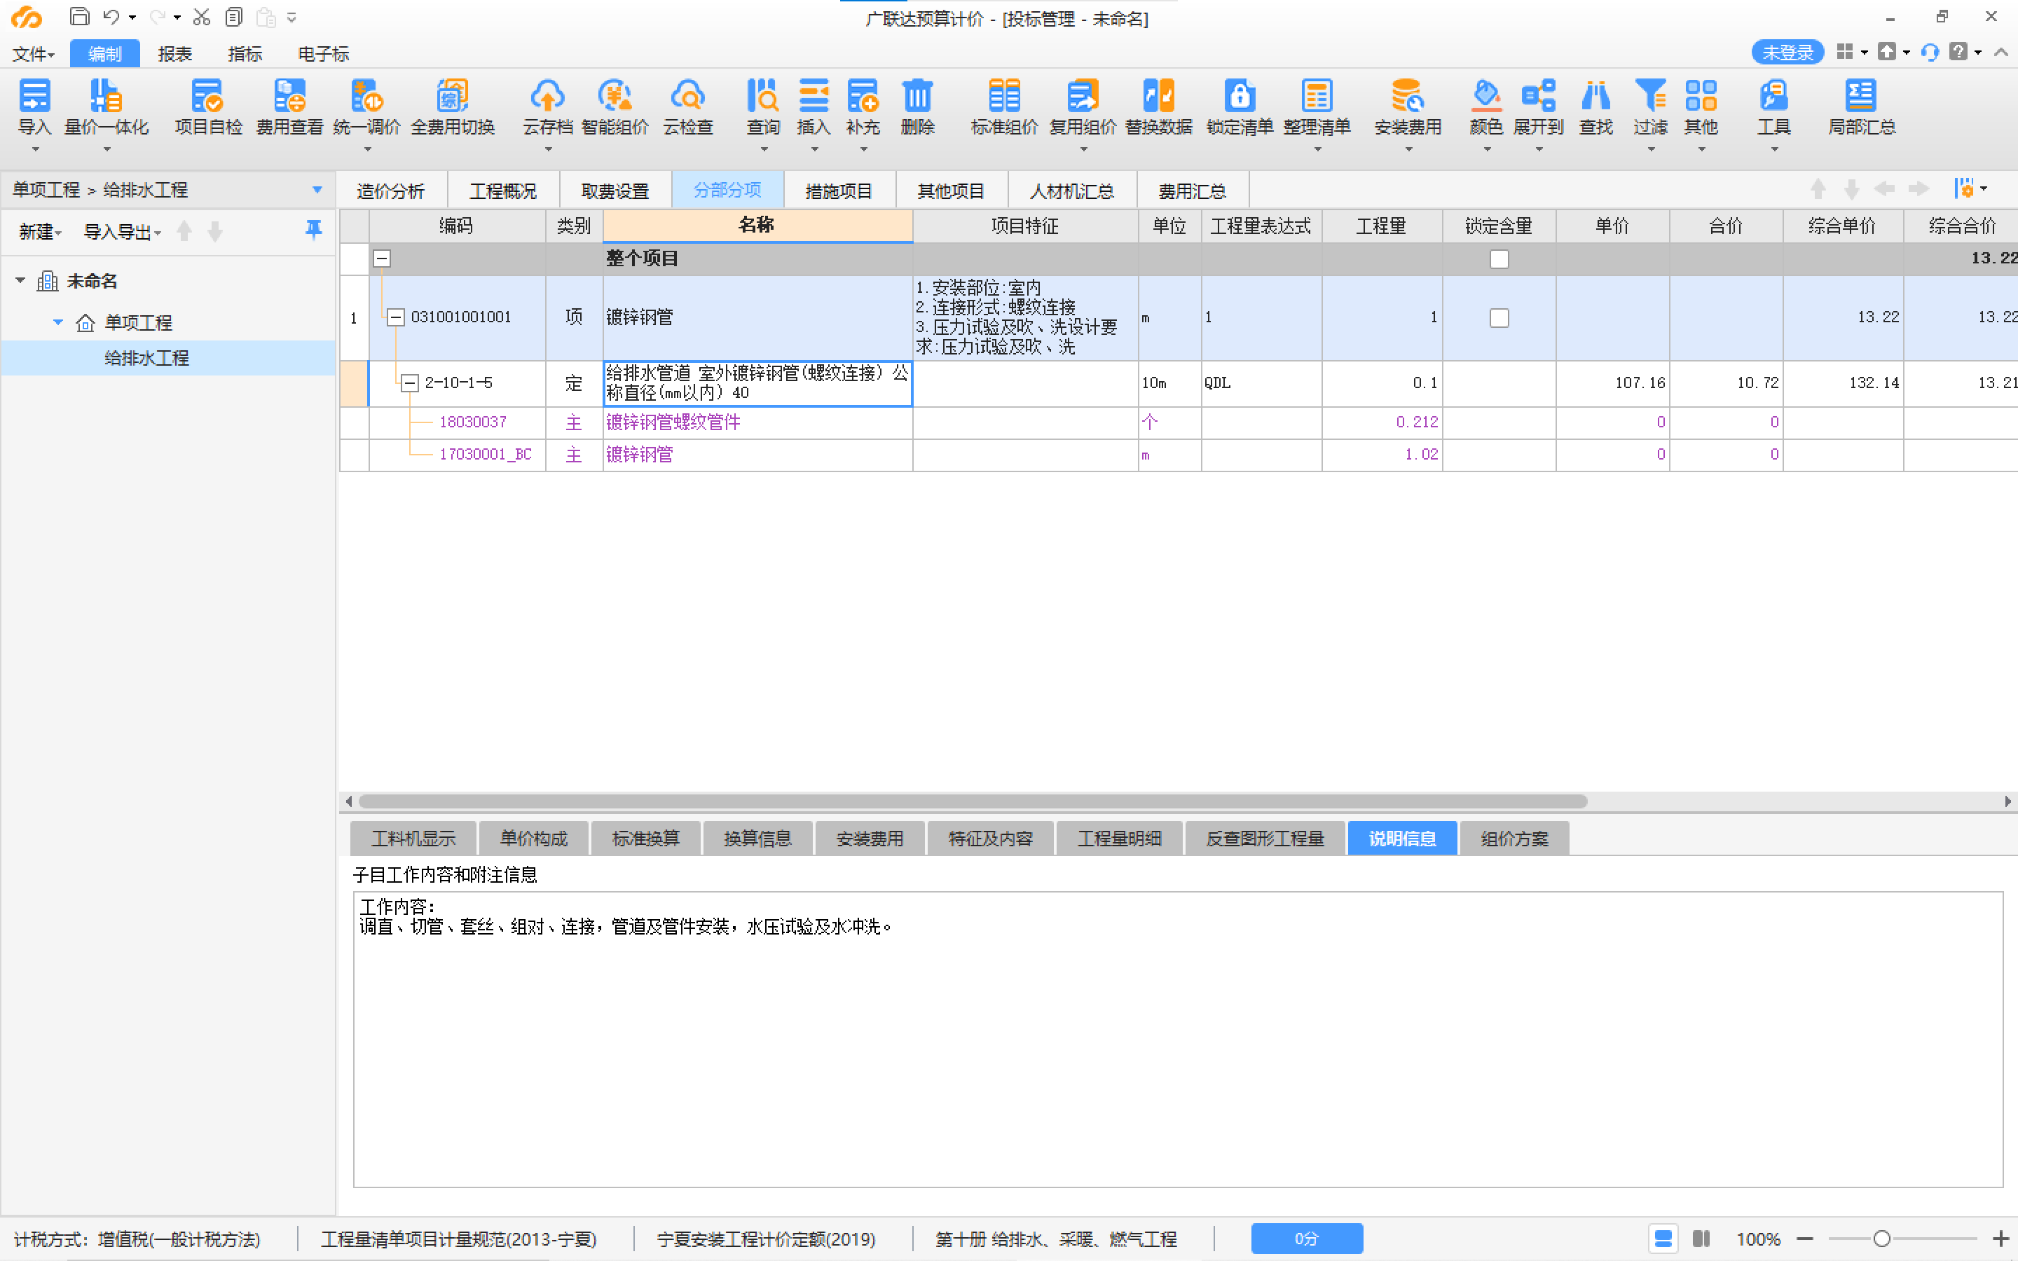The width and height of the screenshot is (2018, 1261).
Task: Collapse the 整个项目 row
Action: (x=382, y=259)
